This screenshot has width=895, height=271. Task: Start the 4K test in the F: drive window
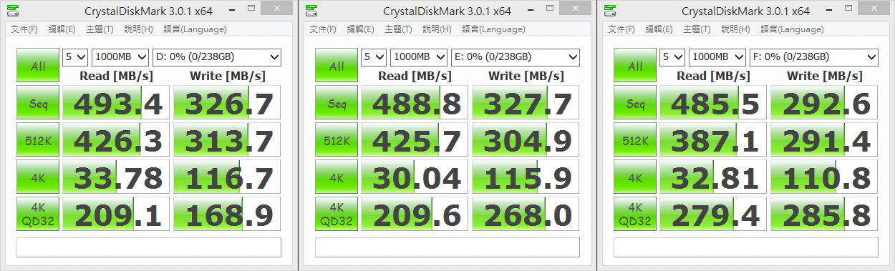(635, 177)
